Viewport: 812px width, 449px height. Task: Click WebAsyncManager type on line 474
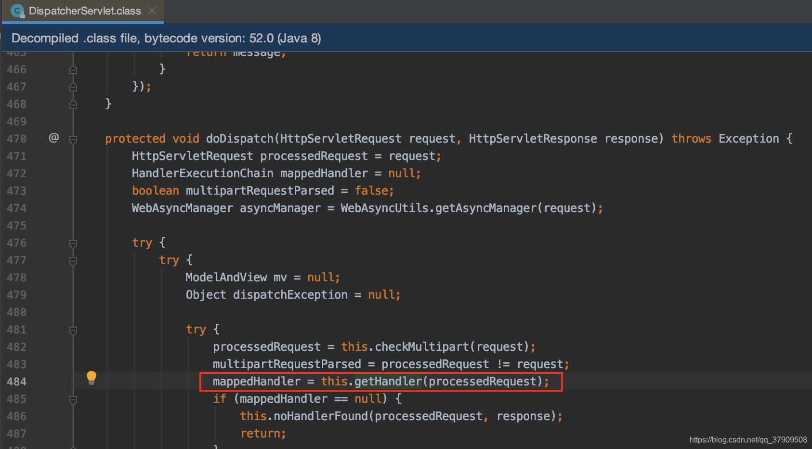point(183,208)
